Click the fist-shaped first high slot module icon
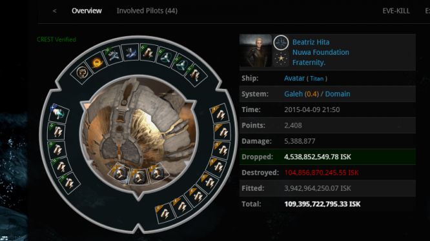 (x=82, y=72)
